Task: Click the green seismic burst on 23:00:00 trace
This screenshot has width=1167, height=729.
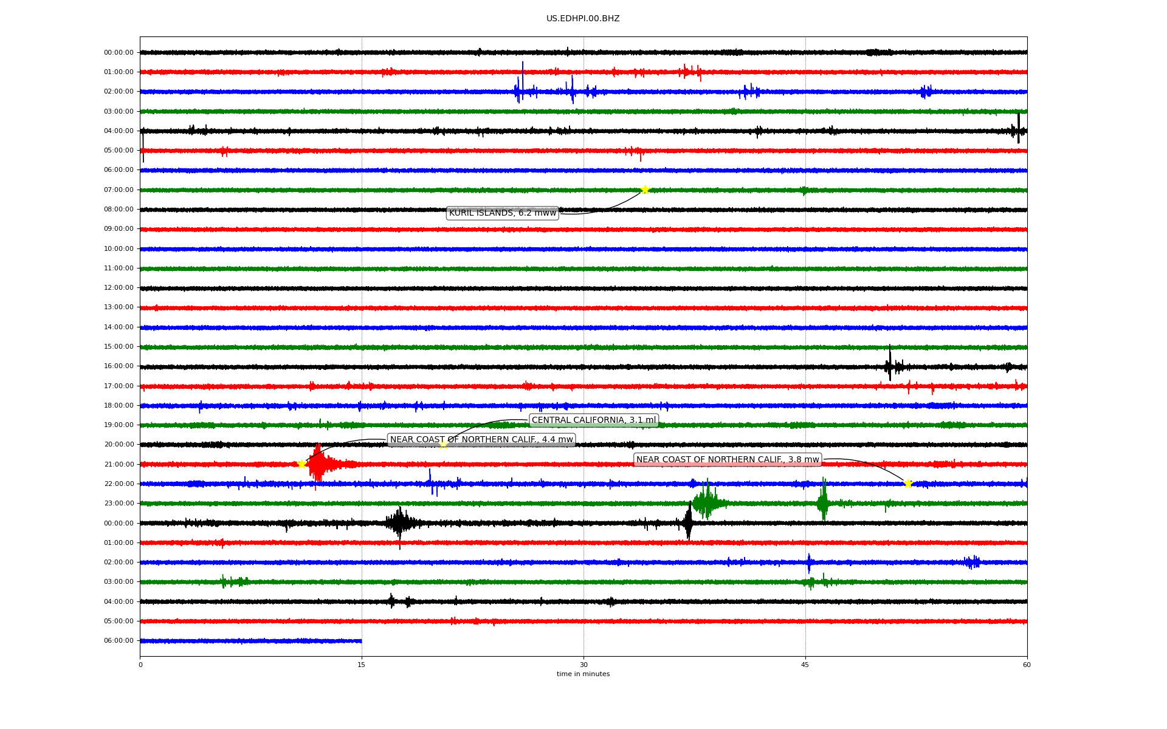Action: pyautogui.click(x=706, y=503)
